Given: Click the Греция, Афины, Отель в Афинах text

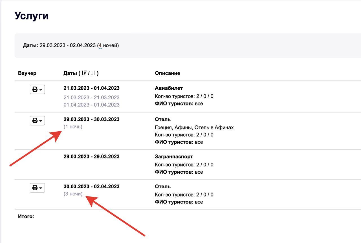Looking at the screenshot, I should click(194, 128).
